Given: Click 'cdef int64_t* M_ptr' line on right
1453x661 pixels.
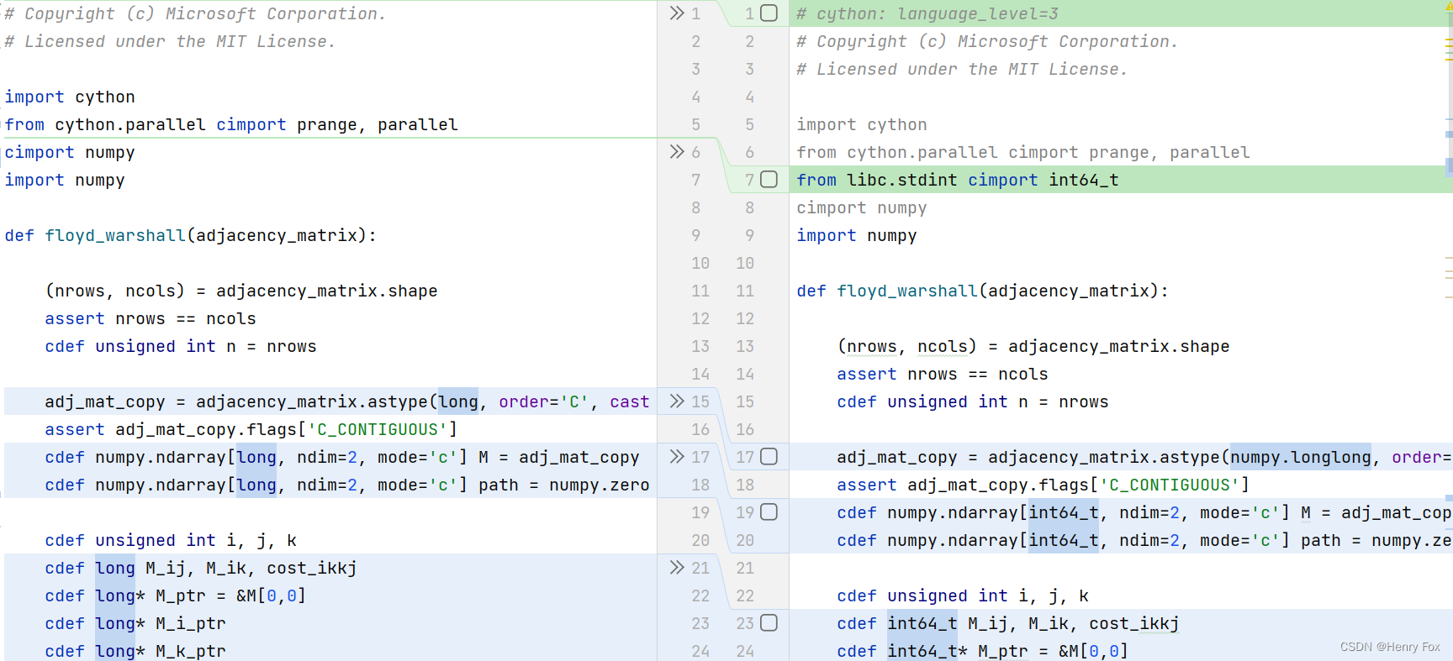Looking at the screenshot, I should pos(983,651).
